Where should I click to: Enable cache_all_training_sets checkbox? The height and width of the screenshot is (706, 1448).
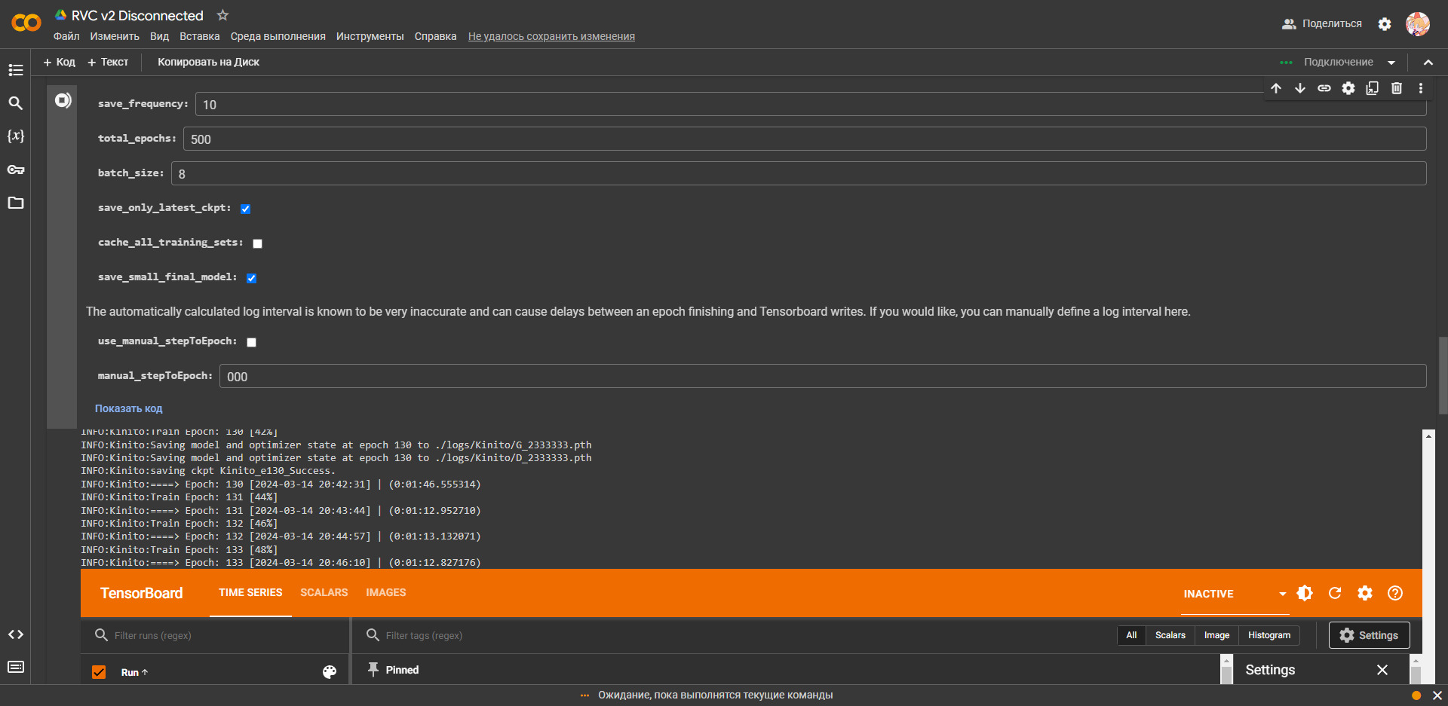click(257, 243)
